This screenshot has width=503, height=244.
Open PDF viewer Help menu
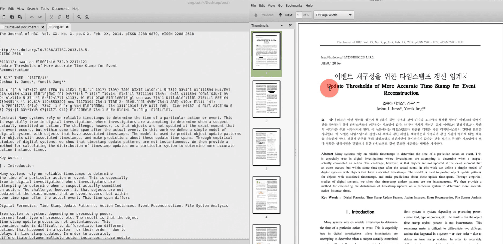pyautogui.click(x=309, y=5)
